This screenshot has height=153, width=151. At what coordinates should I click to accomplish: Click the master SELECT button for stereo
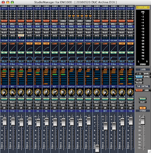[143, 102]
